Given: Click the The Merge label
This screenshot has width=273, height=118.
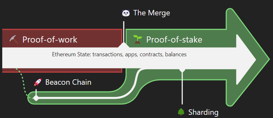Looking at the screenshot, I should (152, 13).
